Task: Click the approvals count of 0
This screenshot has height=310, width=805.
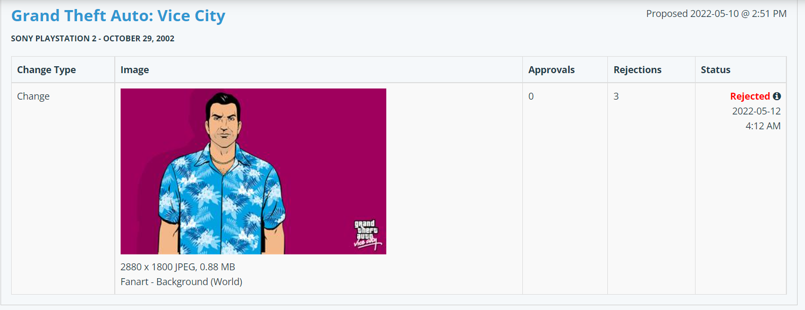Action: pyautogui.click(x=531, y=96)
